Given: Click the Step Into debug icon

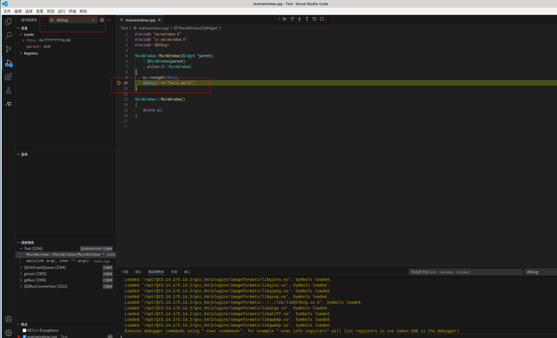Looking at the screenshot, I should click(299, 19).
